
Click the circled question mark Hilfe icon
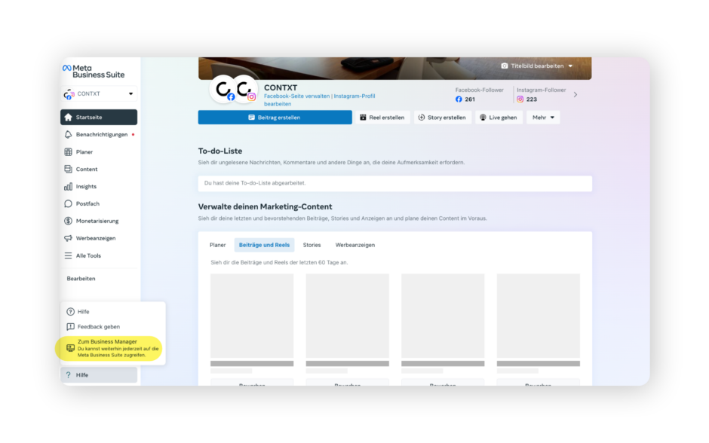coord(71,312)
